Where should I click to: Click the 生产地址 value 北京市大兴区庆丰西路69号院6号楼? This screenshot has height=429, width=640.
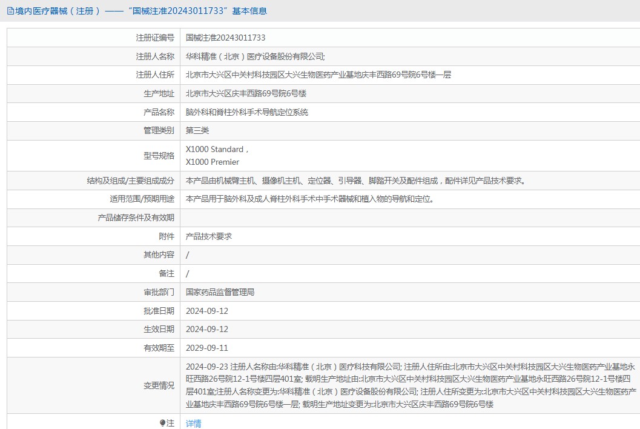(x=250, y=94)
